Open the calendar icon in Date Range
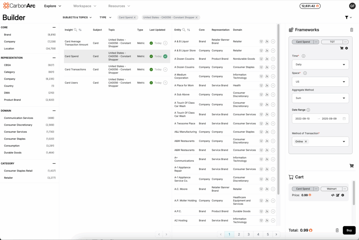Screen dimensions: 359x240 pos(344,119)
